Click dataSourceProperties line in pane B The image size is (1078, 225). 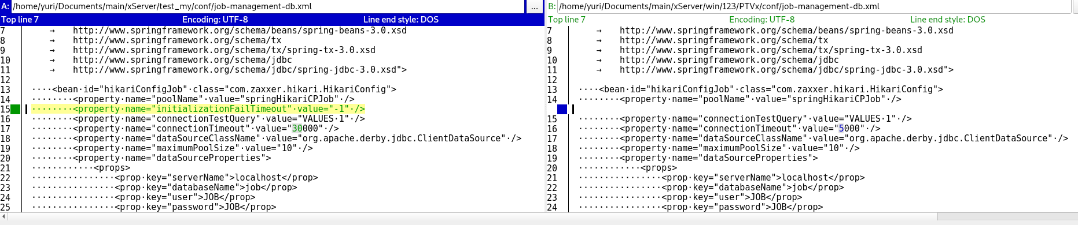coord(698,158)
